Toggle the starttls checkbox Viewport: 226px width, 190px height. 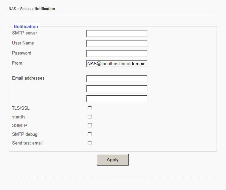pyautogui.click(x=90, y=117)
